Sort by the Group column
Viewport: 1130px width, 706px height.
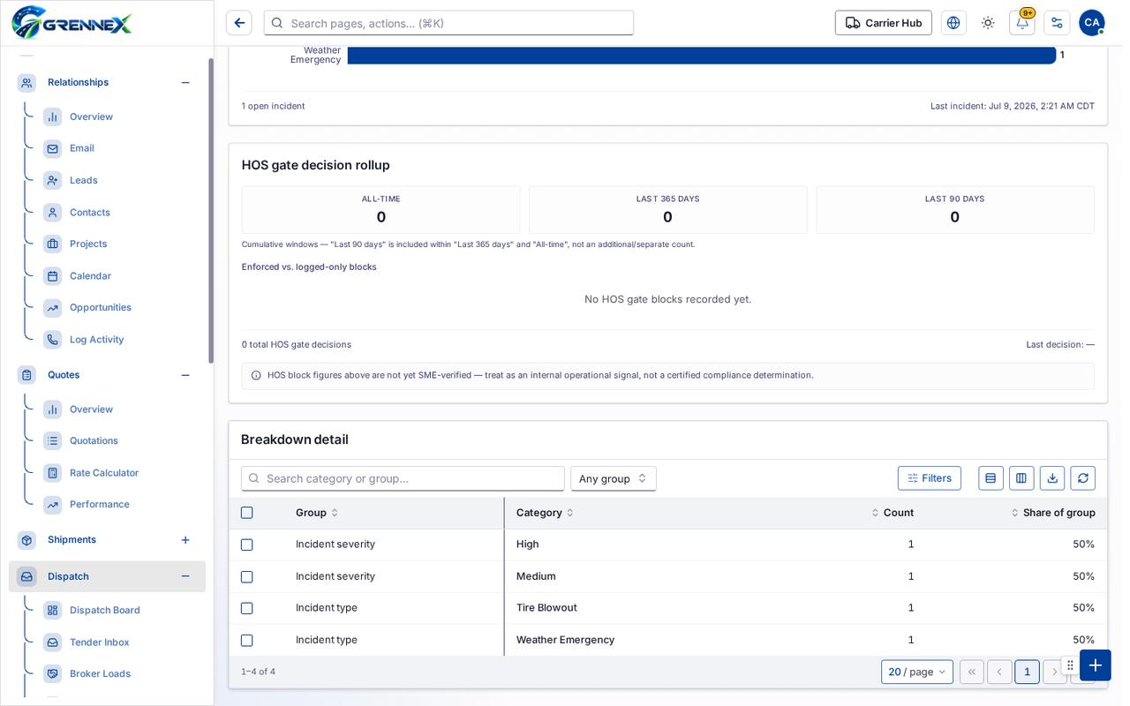click(x=317, y=513)
